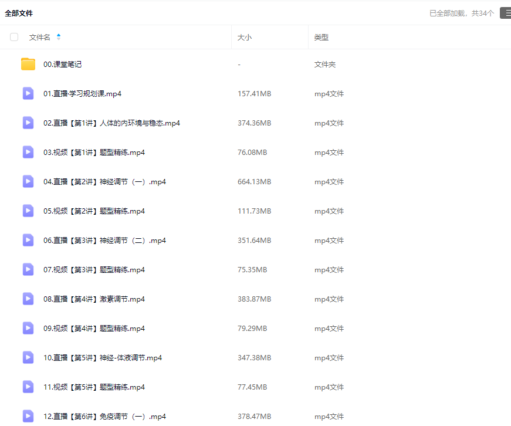Image resolution: width=511 pixels, height=426 pixels.
Task: Click video icon for 08.直播【第4讲】激素调节.mp4
Action: [28, 299]
